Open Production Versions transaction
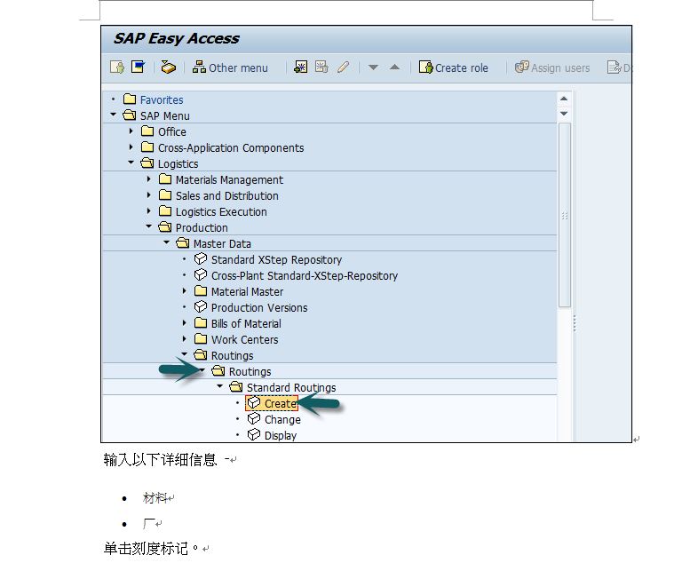Screen dimensions: 698x579 click(x=251, y=307)
